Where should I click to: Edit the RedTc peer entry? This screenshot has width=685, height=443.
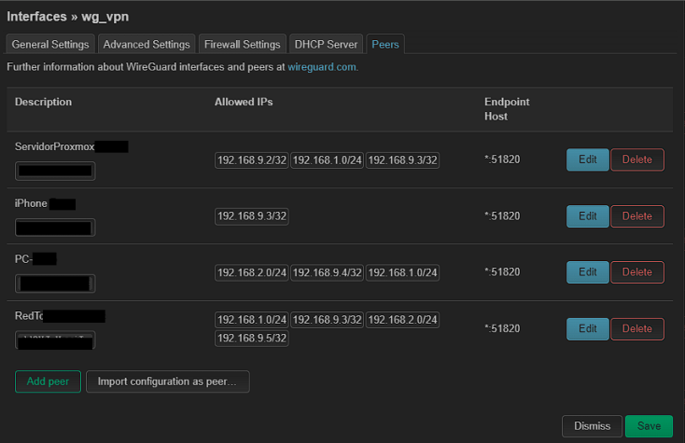point(588,328)
